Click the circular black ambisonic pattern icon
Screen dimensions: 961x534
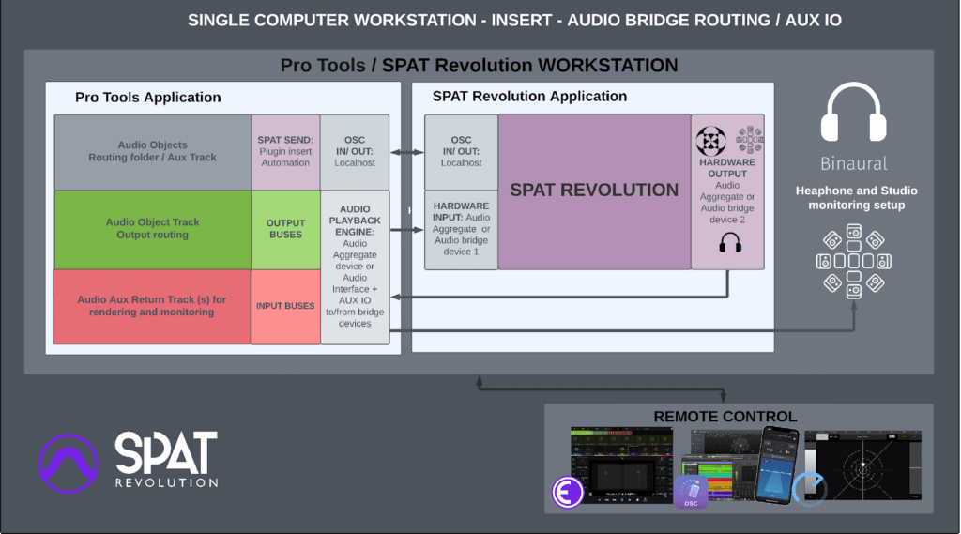click(x=709, y=141)
